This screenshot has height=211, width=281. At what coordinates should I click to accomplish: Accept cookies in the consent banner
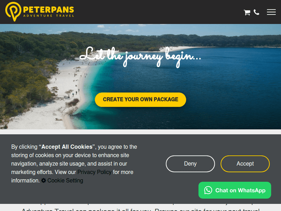[x=245, y=164]
